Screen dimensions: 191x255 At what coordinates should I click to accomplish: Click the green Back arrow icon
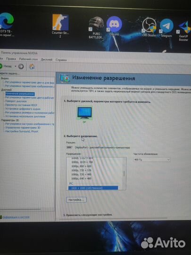point(1,66)
